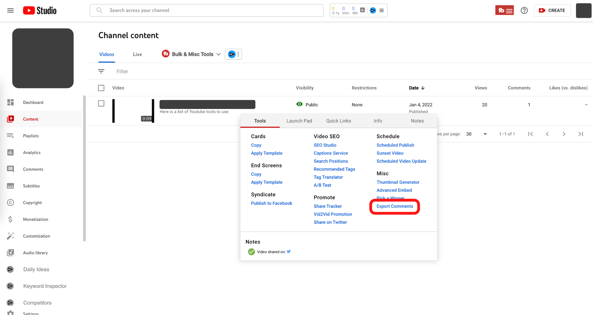
Task: Click the Public visibility eye icon
Action: (299, 104)
